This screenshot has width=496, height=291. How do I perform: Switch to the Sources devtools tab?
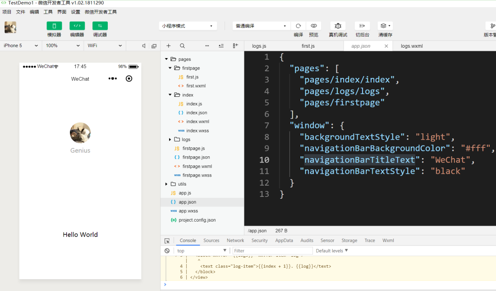point(211,241)
